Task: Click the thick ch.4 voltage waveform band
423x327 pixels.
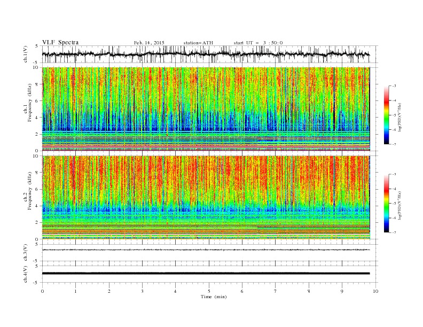Action: pyautogui.click(x=206, y=274)
